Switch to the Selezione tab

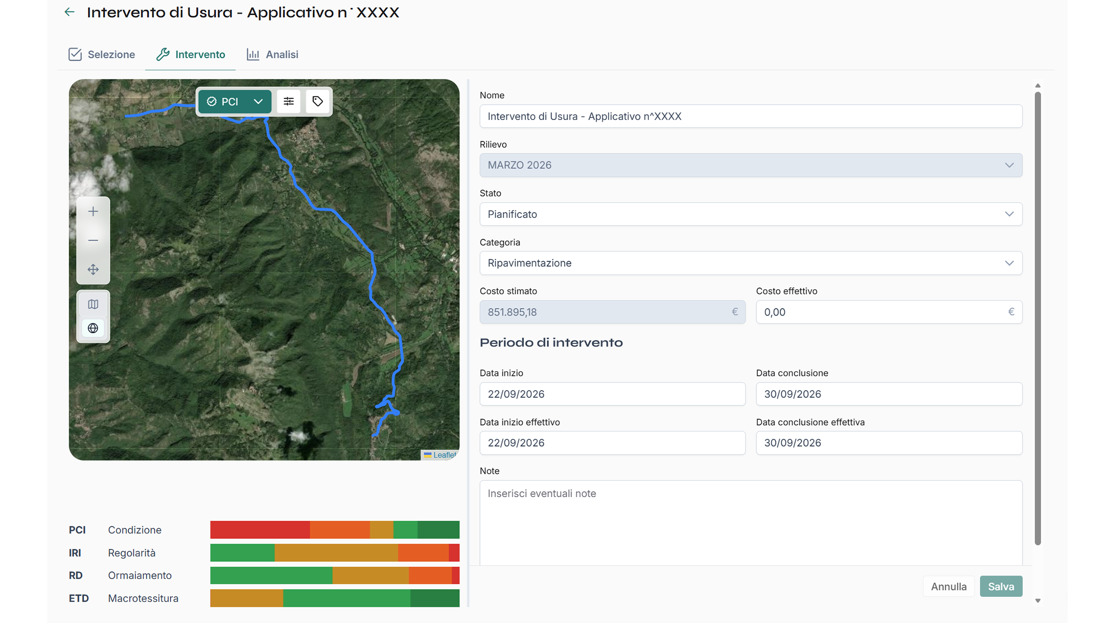(102, 55)
